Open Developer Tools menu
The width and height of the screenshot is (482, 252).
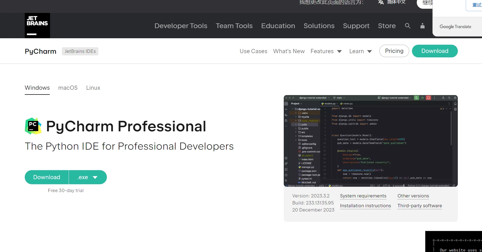click(181, 26)
